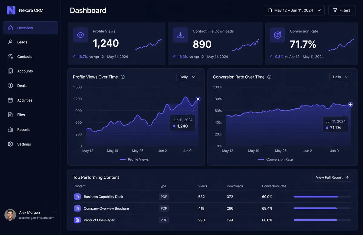Open Daily dropdown on Profile Views chart

pyautogui.click(x=188, y=77)
